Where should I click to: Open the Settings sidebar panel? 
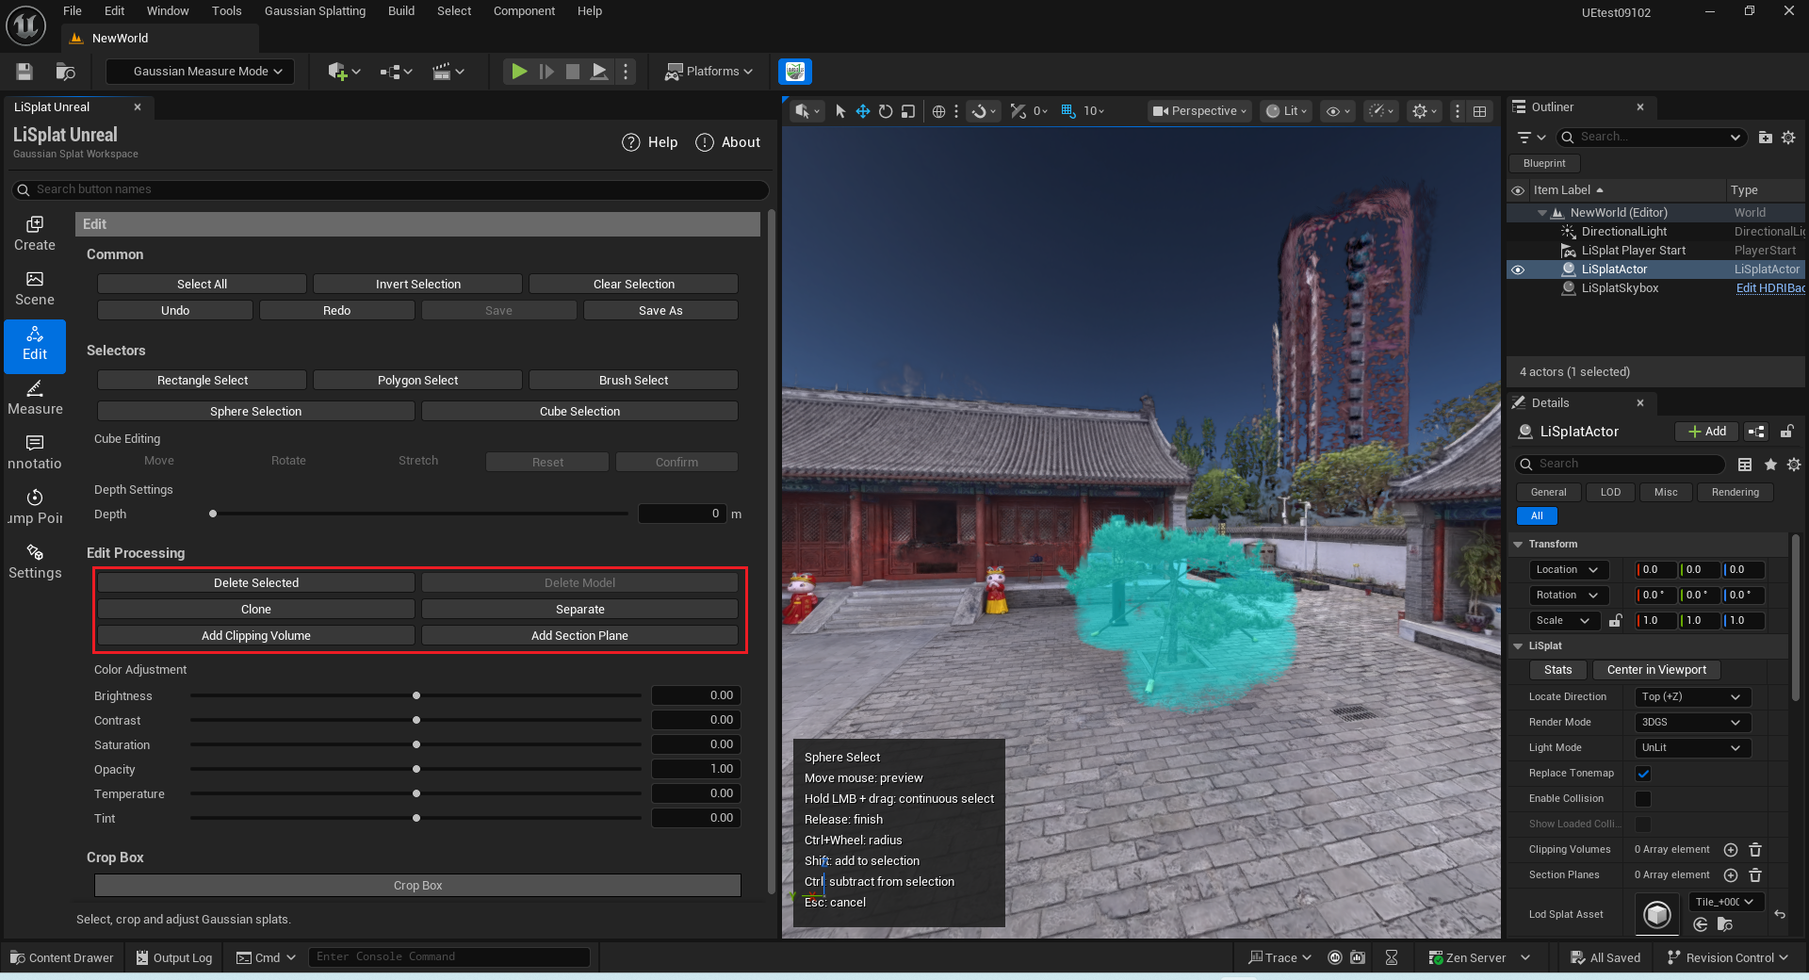click(35, 562)
